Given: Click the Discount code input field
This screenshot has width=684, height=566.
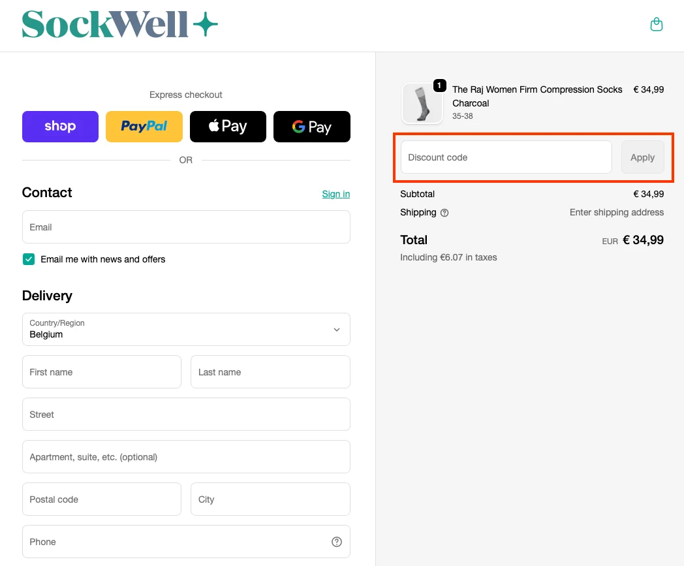Looking at the screenshot, I should [x=506, y=157].
